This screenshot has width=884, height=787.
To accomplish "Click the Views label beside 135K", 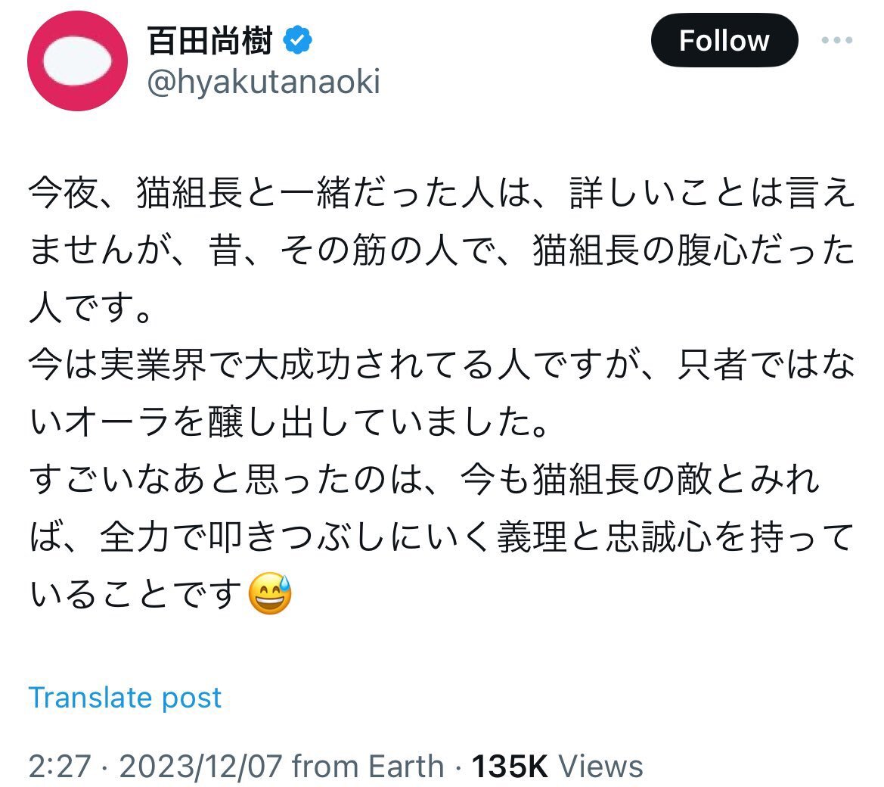I will 601,766.
